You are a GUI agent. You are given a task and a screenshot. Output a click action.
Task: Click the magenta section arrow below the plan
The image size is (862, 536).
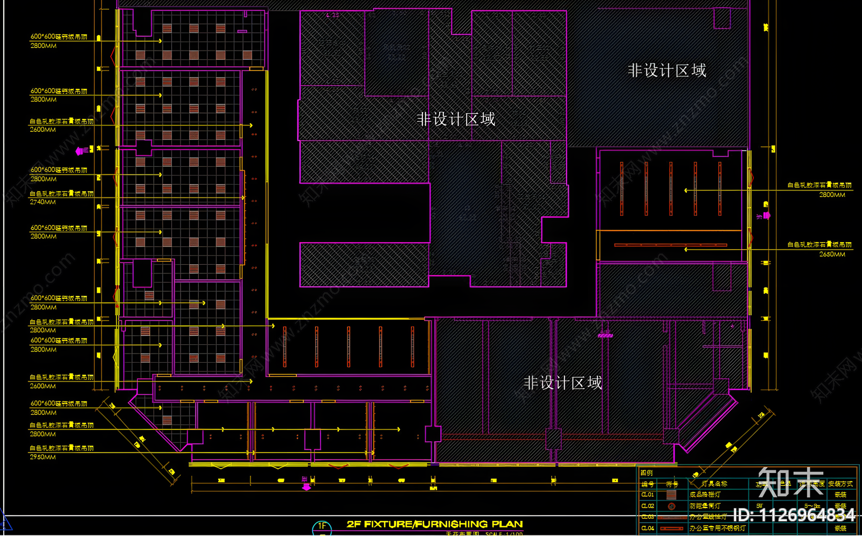coord(306,487)
